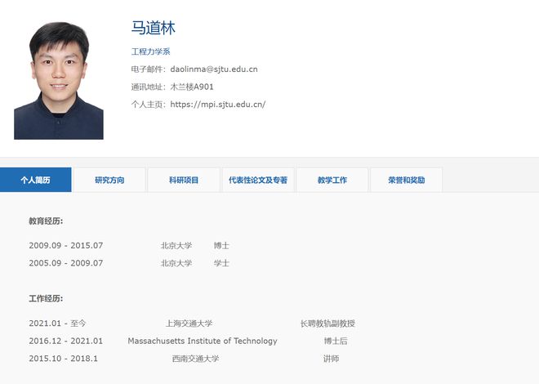Click the date 2016.12 - 2021.01
539x384 pixels.
(x=66, y=341)
